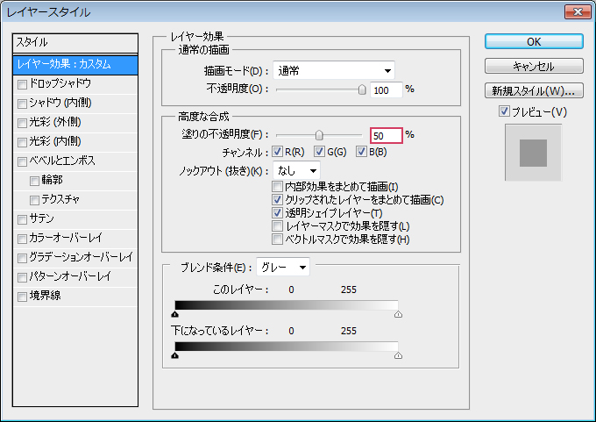Click the このレイヤー black slider triangle
This screenshot has height=422, width=596.
[x=174, y=314]
